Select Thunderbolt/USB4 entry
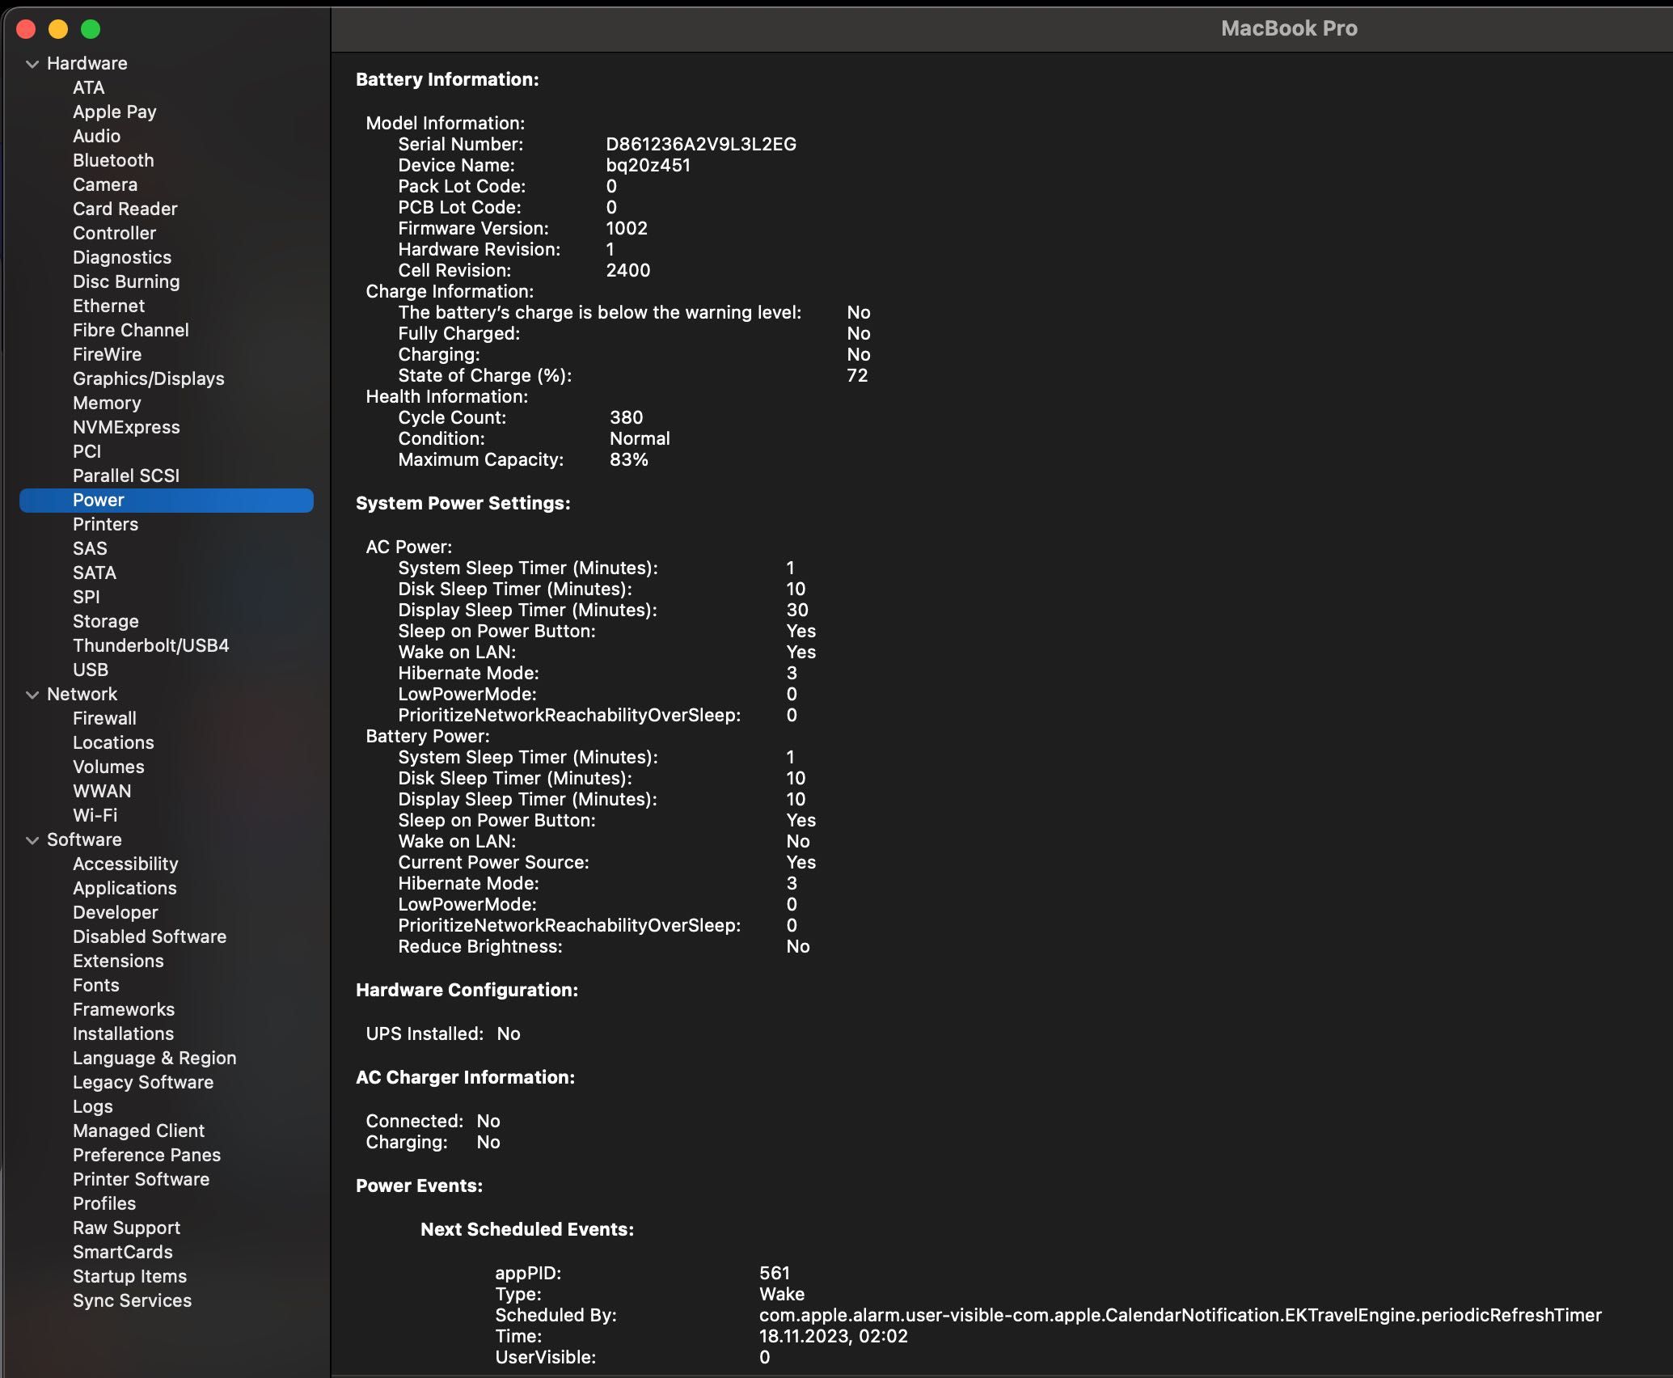Screen dimensions: 1673x1378 click(x=150, y=645)
